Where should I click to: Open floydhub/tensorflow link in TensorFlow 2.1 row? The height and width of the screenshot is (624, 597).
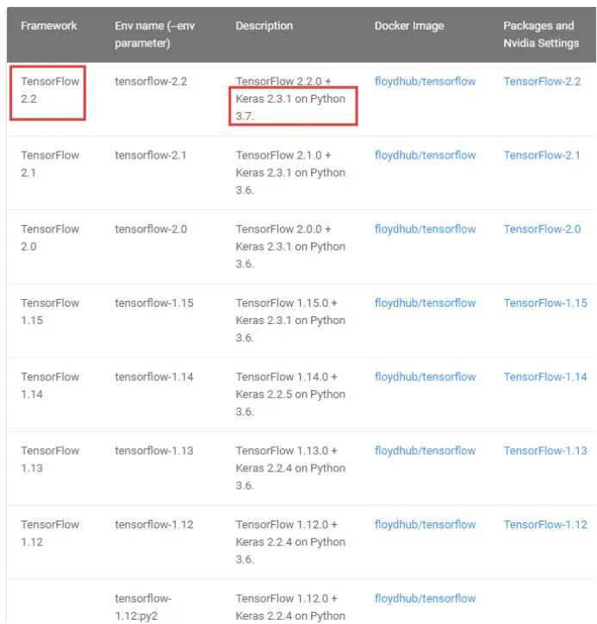click(x=425, y=155)
